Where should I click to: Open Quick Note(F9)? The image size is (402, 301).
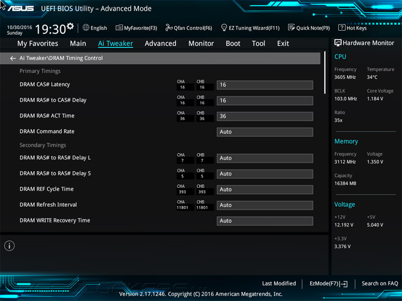313,28
